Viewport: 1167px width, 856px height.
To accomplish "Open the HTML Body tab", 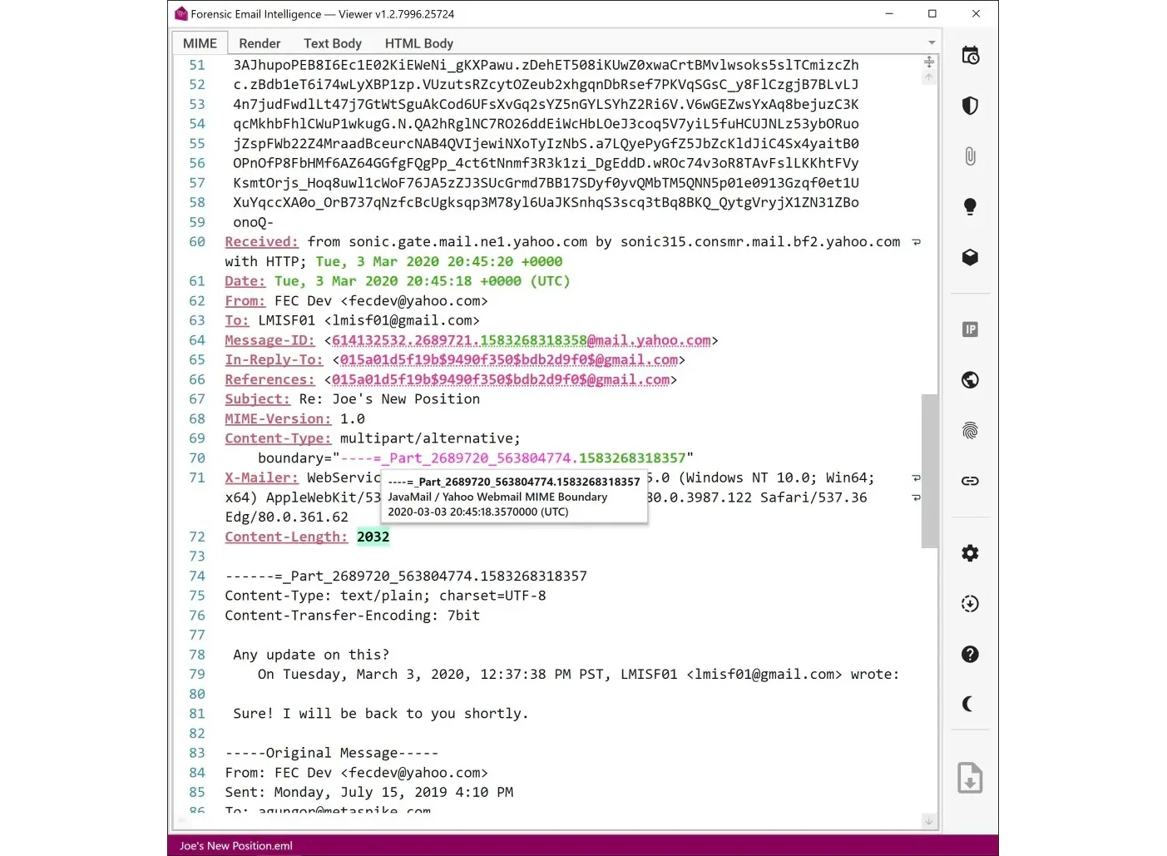I will pyautogui.click(x=419, y=43).
